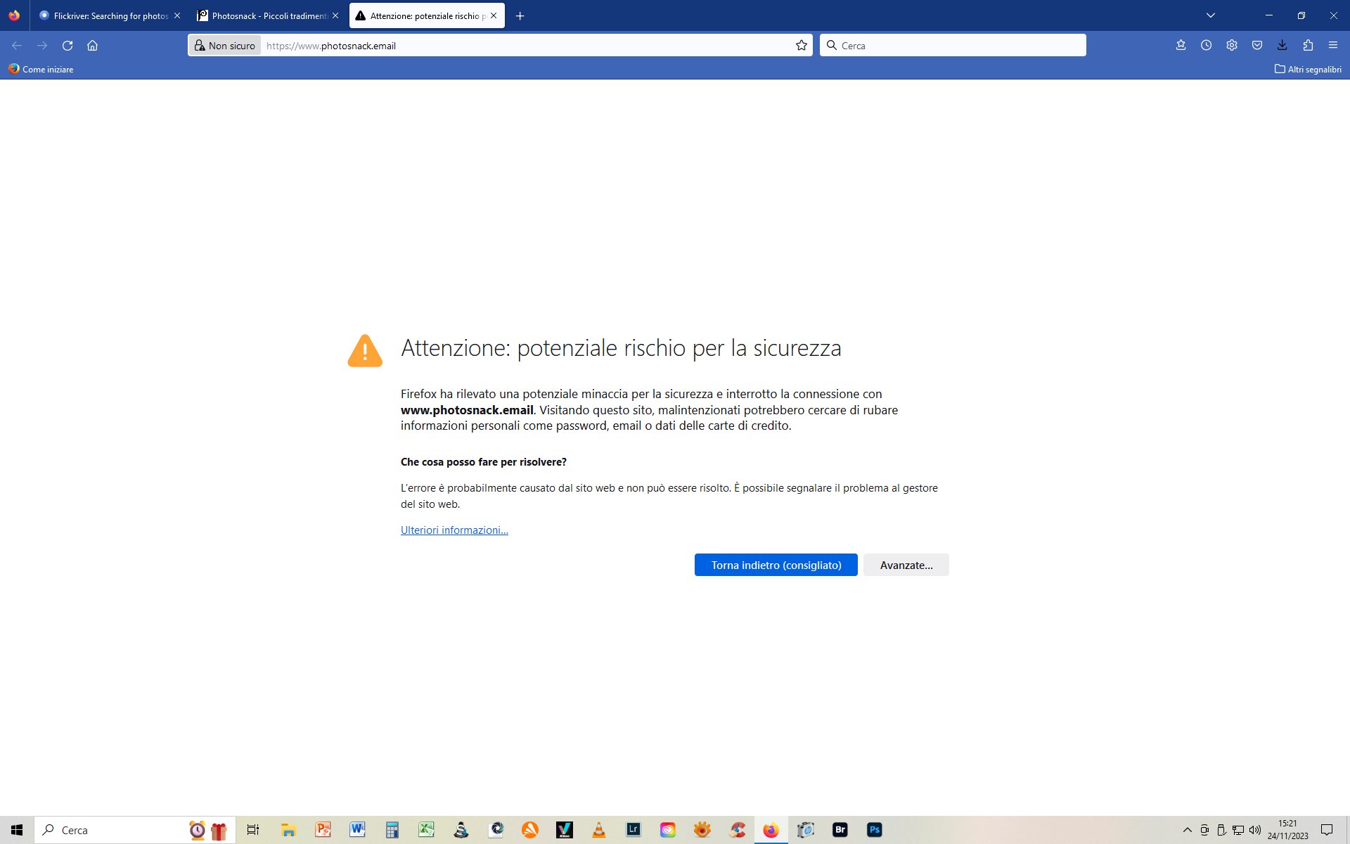Launch Photoshop from taskbar
Screen dimensions: 1350x844
[875, 830]
